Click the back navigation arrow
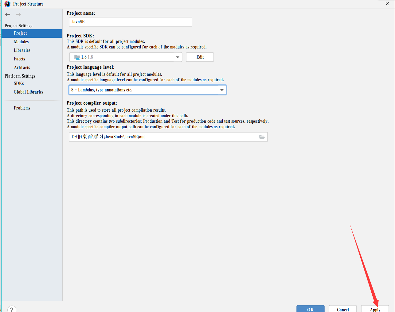This screenshot has width=395, height=312. (8, 14)
